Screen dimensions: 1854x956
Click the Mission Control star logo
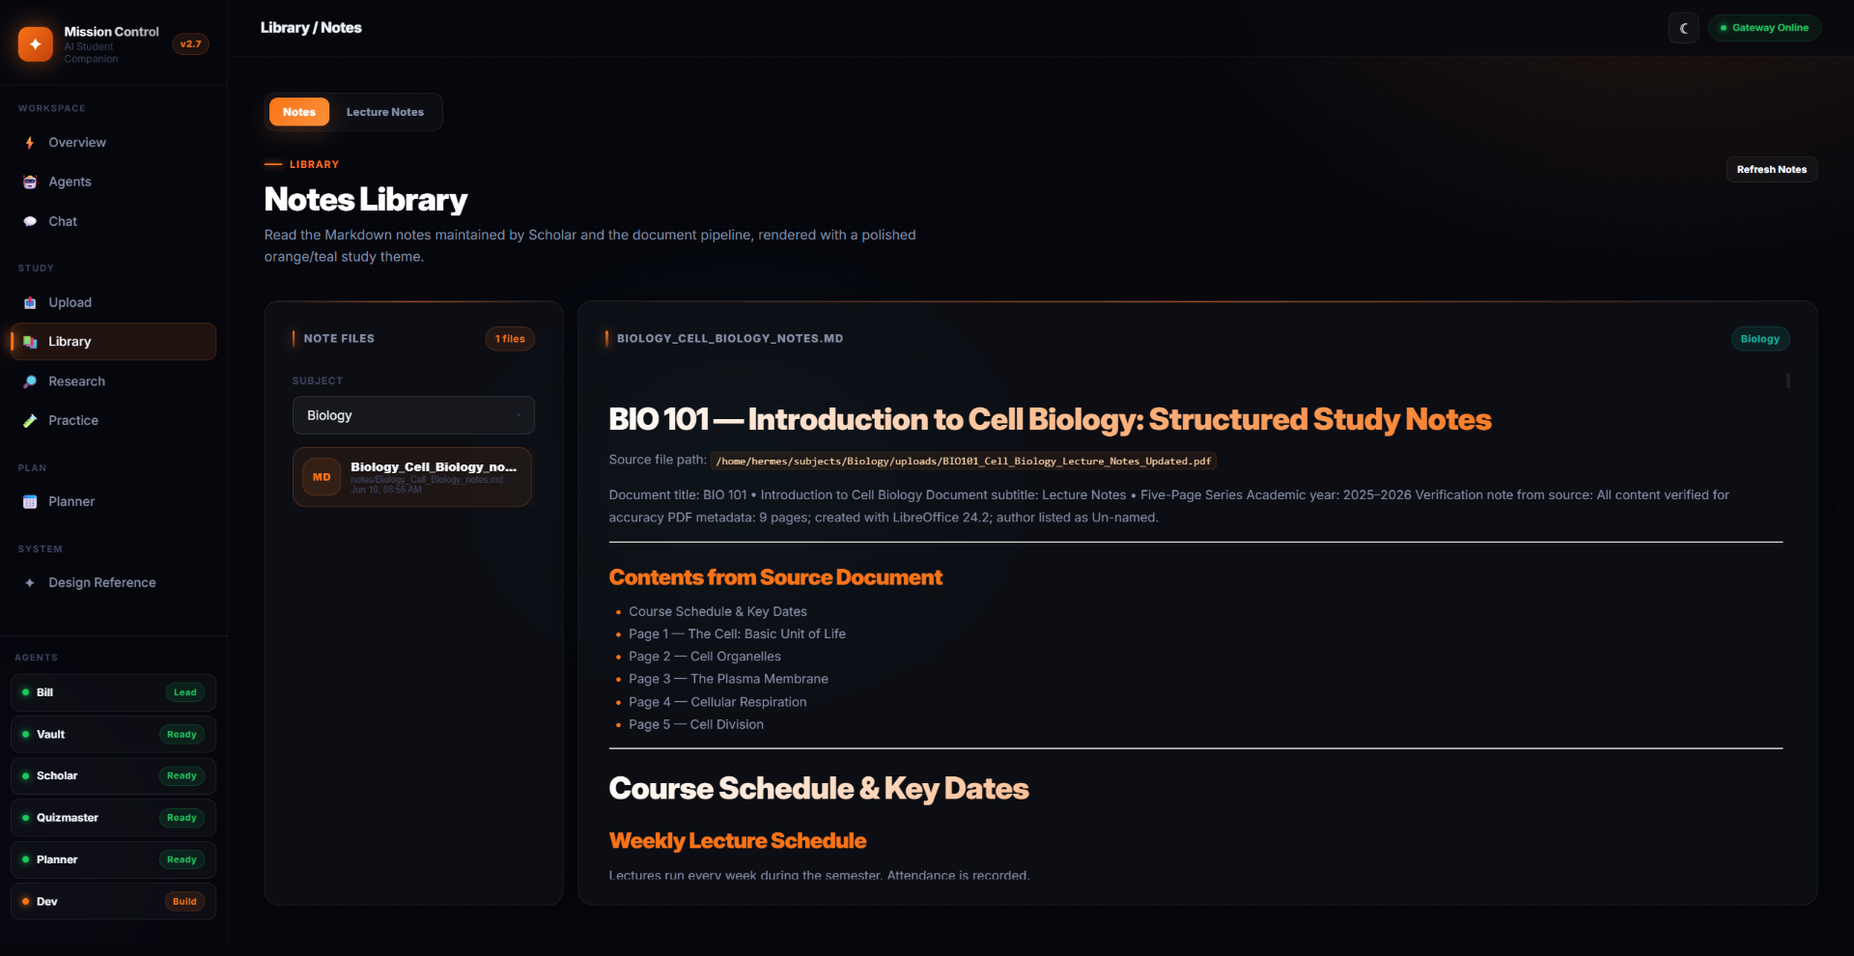(x=36, y=44)
